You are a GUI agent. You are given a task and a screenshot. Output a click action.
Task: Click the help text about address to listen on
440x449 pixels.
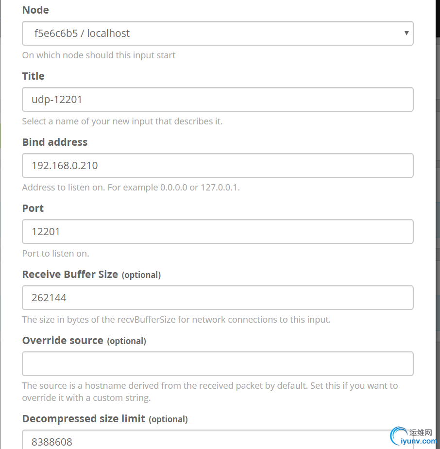(x=131, y=187)
